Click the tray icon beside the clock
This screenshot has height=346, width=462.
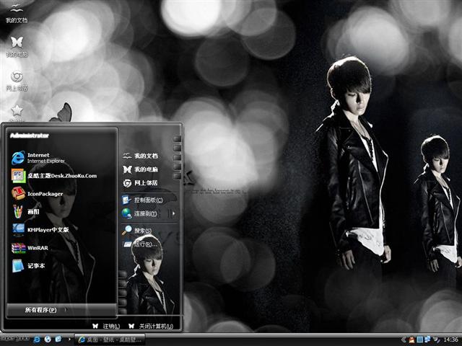436,340
